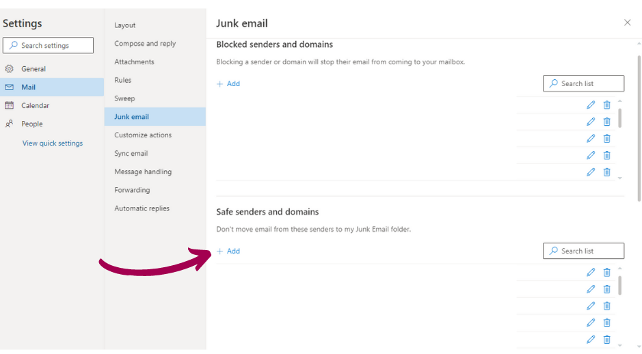
Task: Delete first entry in Blocked senders list
Action: click(606, 105)
